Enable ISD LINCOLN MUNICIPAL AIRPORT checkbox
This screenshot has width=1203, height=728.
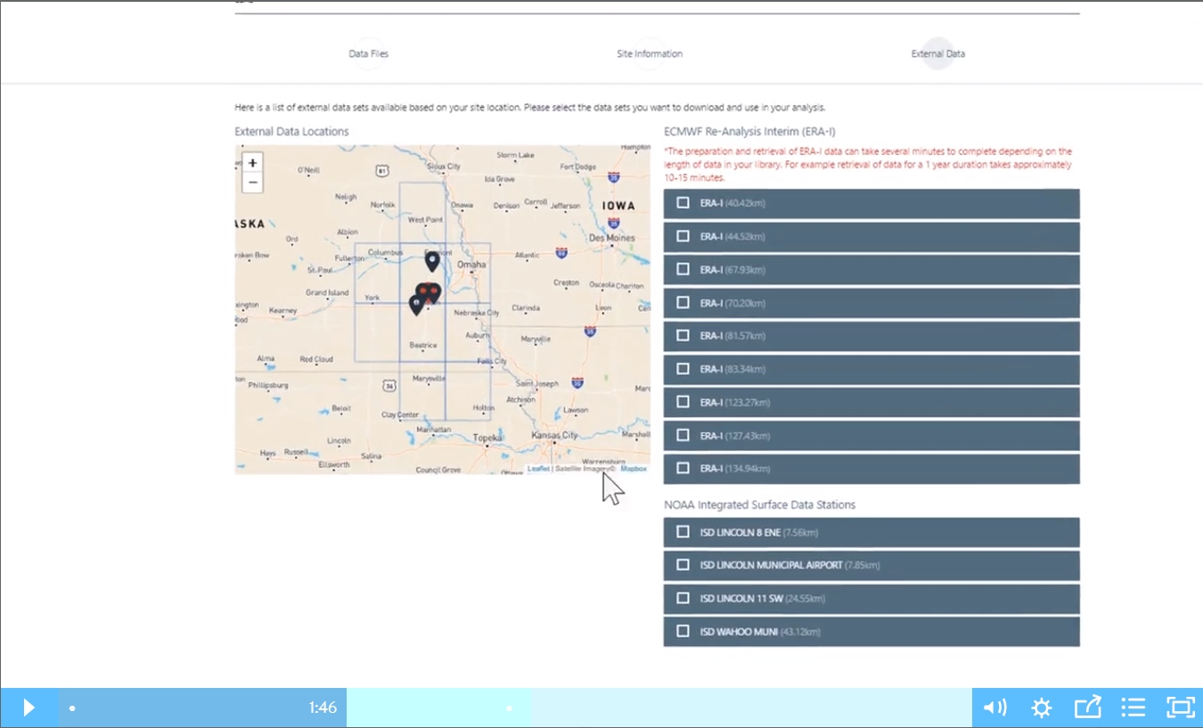pyautogui.click(x=683, y=565)
